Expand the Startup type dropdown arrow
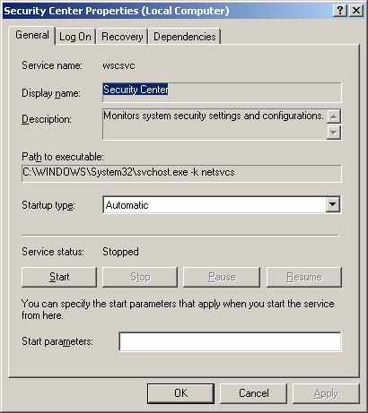 333,204
